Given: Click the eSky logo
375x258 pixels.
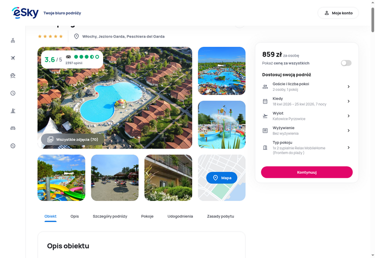Looking at the screenshot, I should click(25, 13).
